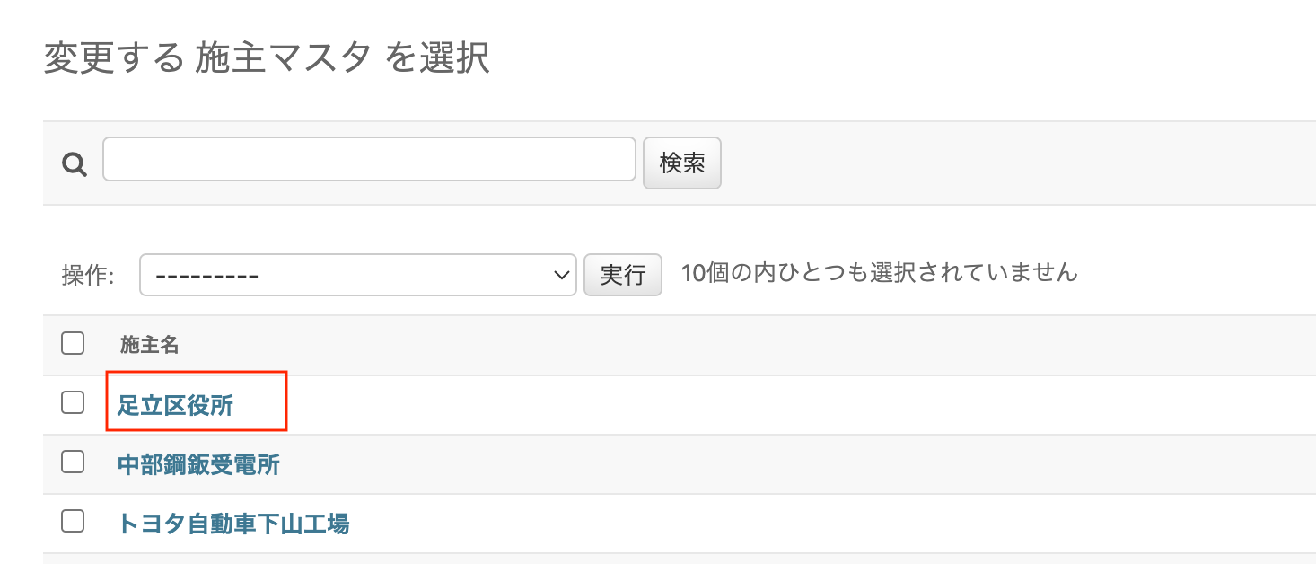
Task: Click the chevron arrow of 操作 select
Action: pos(563,275)
